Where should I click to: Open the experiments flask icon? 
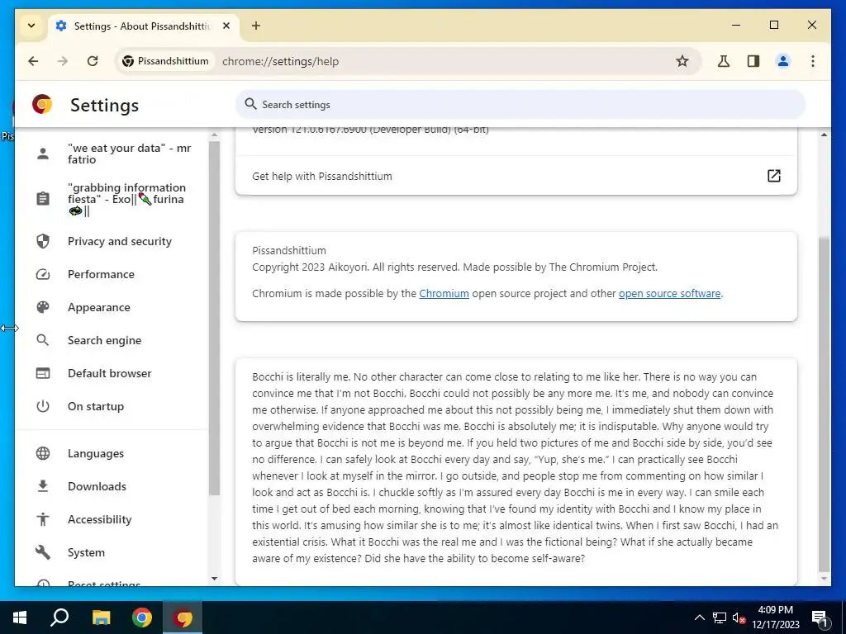coord(724,61)
